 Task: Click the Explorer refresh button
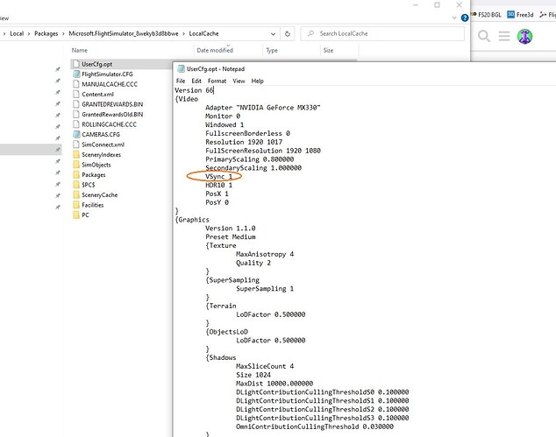point(288,33)
